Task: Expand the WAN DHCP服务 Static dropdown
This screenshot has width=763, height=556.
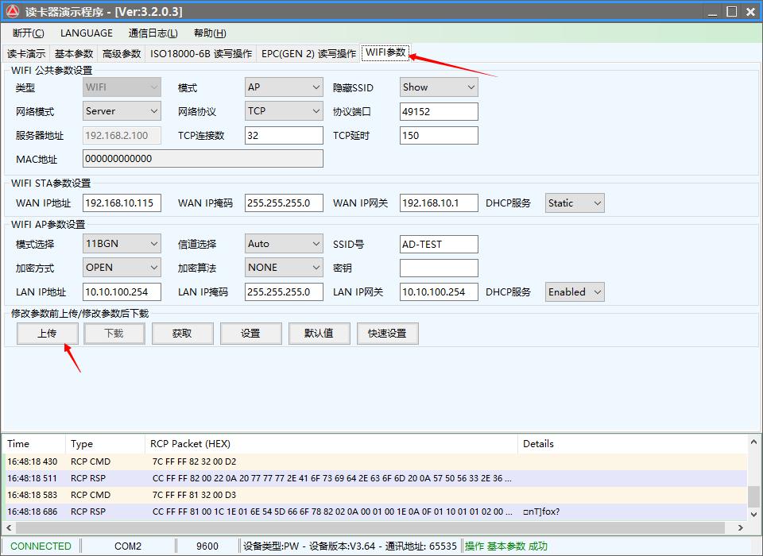Action: [575, 203]
